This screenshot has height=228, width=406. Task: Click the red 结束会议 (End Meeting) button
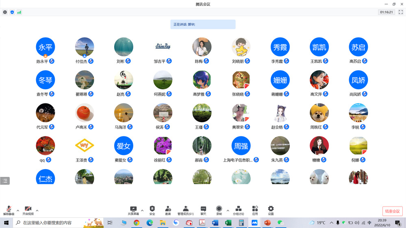point(392,211)
